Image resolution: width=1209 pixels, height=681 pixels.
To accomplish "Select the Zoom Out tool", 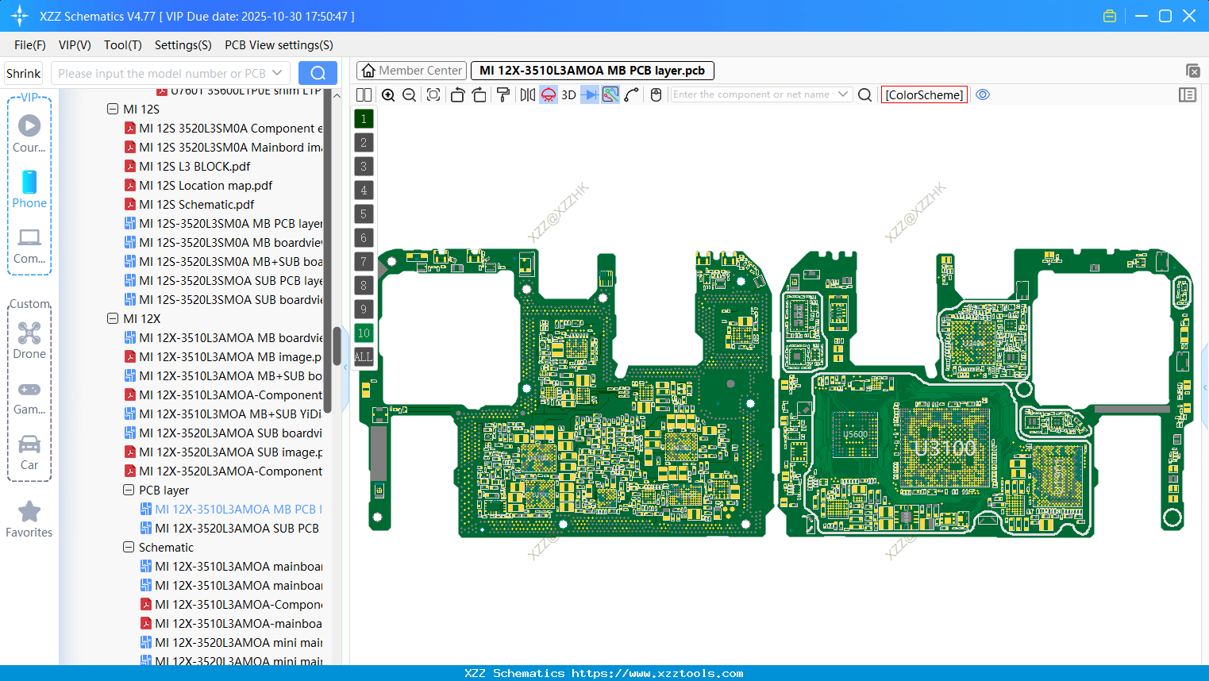I will pyautogui.click(x=409, y=94).
